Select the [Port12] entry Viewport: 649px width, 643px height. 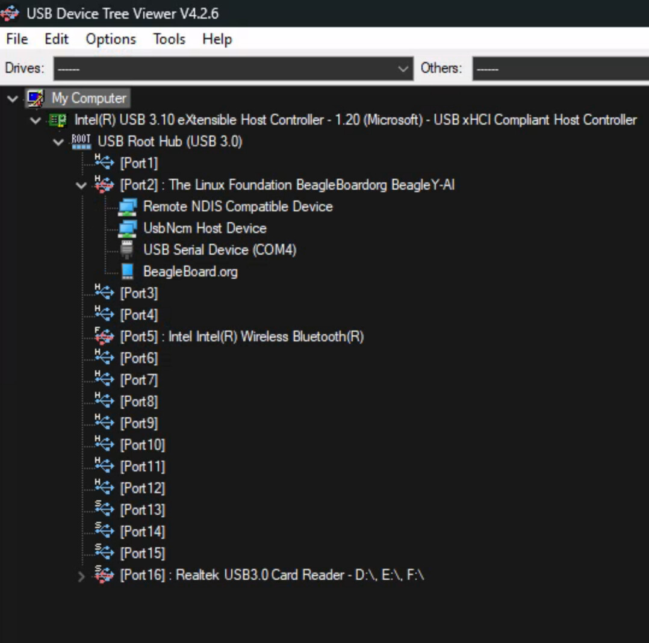click(142, 488)
